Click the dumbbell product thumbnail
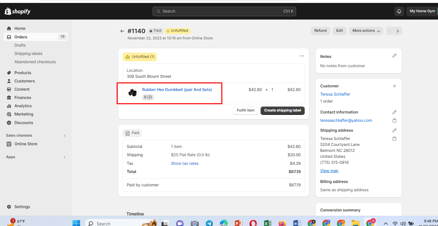This screenshot has width=438, height=226. 133,93
